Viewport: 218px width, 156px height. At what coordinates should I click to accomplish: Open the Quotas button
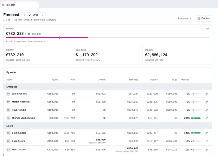coord(204,18)
